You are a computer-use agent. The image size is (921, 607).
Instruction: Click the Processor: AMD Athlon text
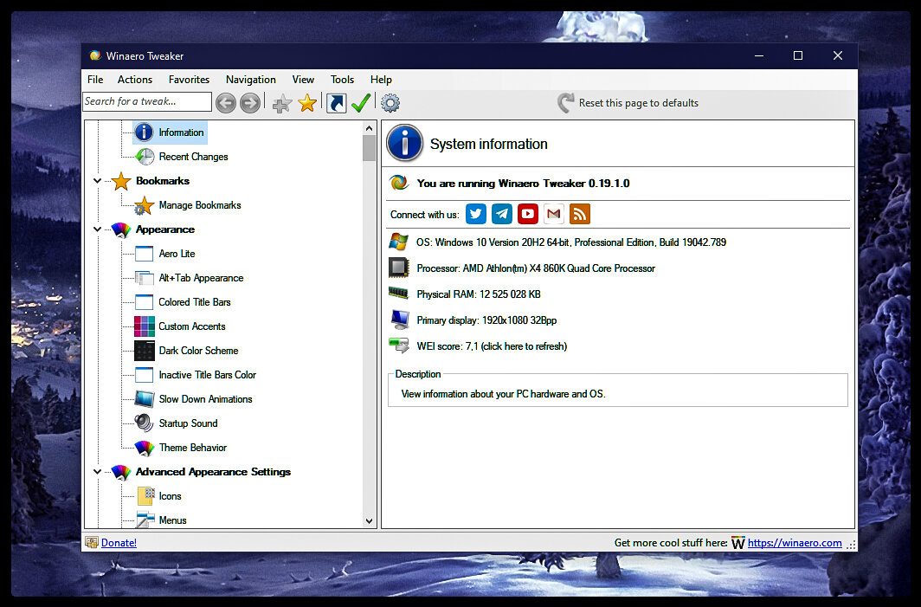click(536, 268)
